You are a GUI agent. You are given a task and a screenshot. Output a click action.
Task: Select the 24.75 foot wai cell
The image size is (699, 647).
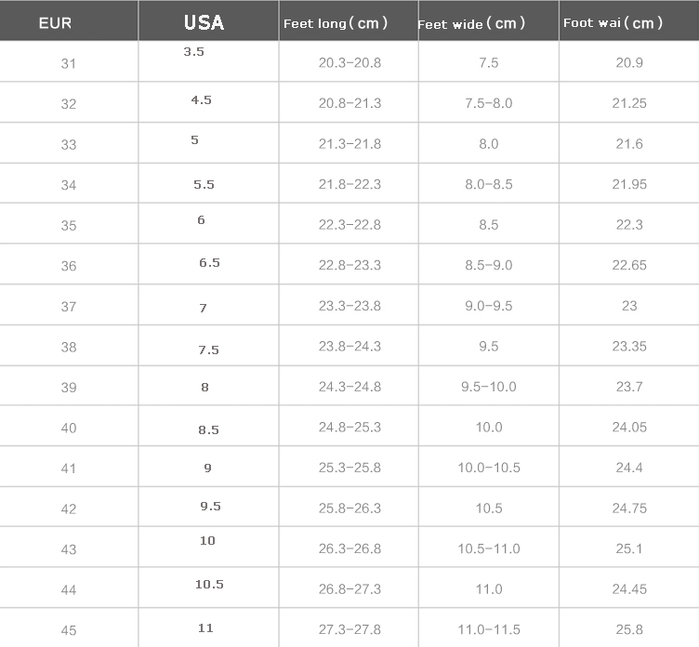(629, 508)
